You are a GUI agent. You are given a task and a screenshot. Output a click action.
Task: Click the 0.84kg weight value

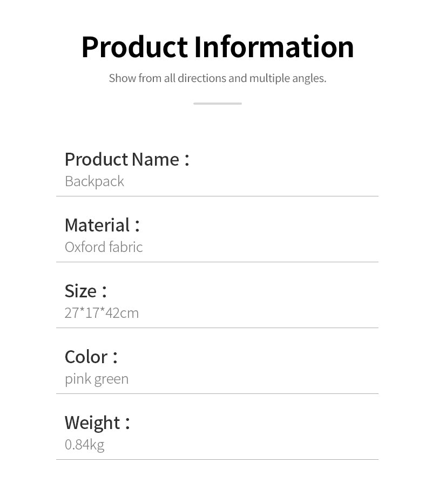point(84,445)
